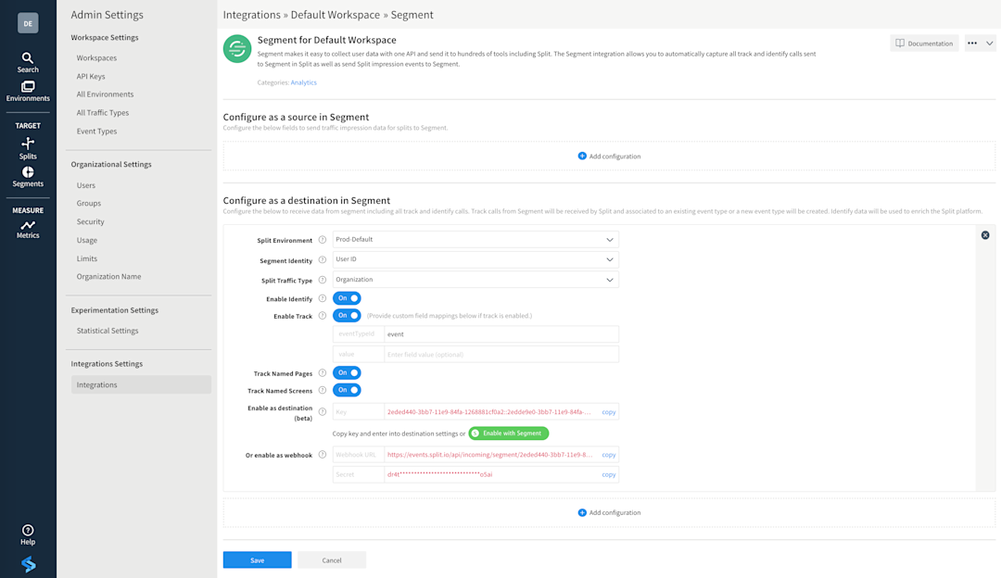1001x578 pixels.
Task: Click Integrations in the breadcrumb
Action: pyautogui.click(x=251, y=15)
